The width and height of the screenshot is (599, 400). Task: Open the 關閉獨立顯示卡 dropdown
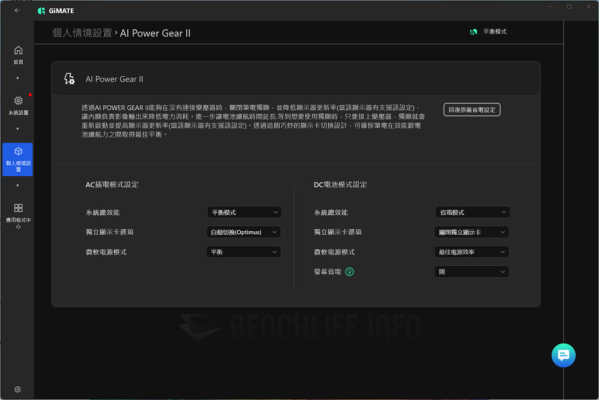(472, 232)
